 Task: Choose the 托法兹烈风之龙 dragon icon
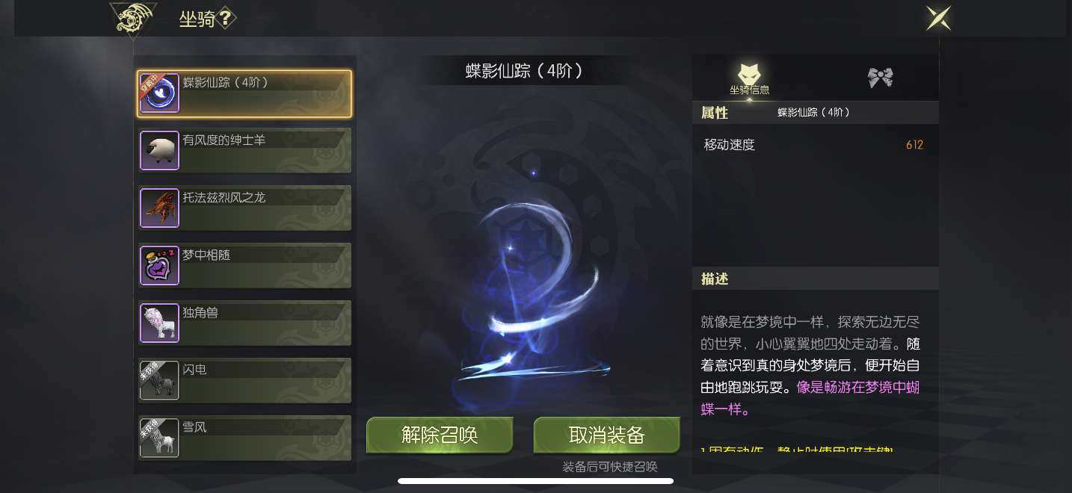click(x=159, y=208)
